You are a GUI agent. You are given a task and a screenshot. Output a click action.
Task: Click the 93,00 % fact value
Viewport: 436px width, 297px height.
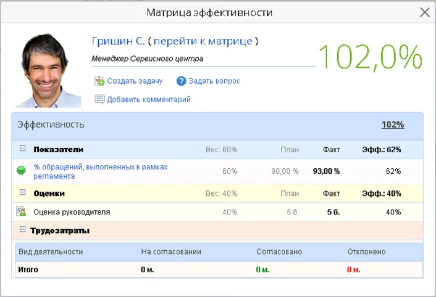tap(326, 171)
